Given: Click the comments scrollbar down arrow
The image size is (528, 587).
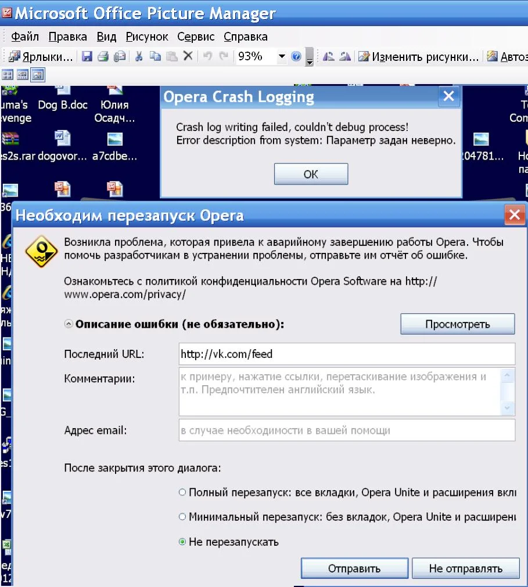Looking at the screenshot, I should [507, 408].
